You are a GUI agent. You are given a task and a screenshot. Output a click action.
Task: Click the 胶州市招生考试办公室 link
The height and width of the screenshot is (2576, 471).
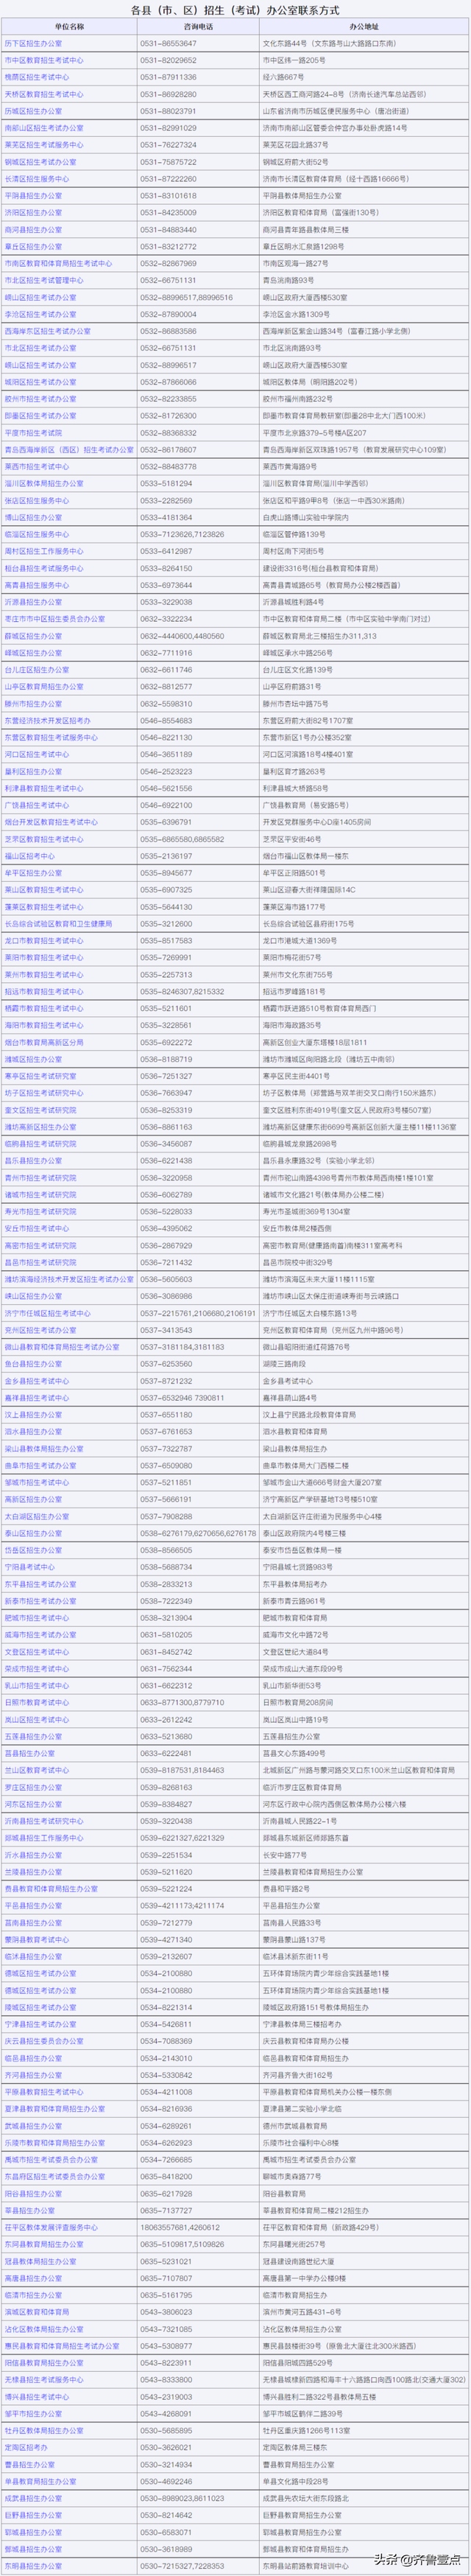(x=41, y=399)
